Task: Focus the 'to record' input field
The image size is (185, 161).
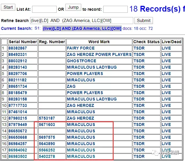Action: point(115,9)
